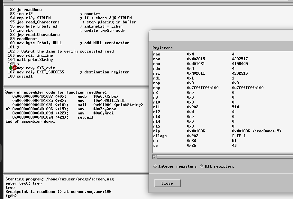Click the comment 'Output the line to verify successful read'

[68, 51]
